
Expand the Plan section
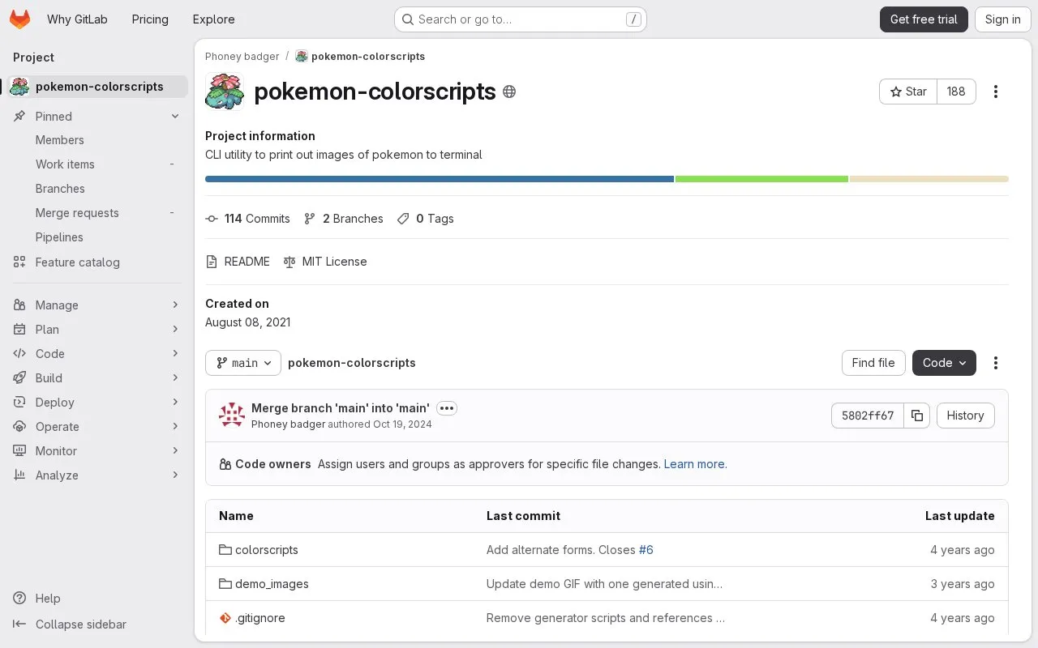pyautogui.click(x=97, y=330)
